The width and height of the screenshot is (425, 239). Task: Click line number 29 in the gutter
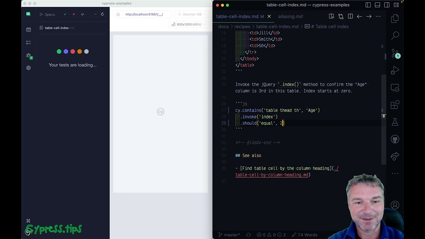click(x=223, y=123)
